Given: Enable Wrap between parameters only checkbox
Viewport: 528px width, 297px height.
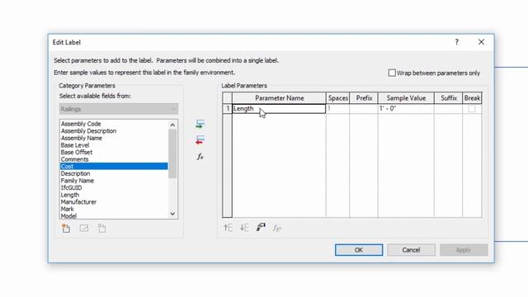Looking at the screenshot, I should tap(392, 73).
